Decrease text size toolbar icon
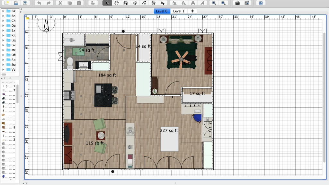This screenshot has height=185, width=329. (x=183, y=3)
